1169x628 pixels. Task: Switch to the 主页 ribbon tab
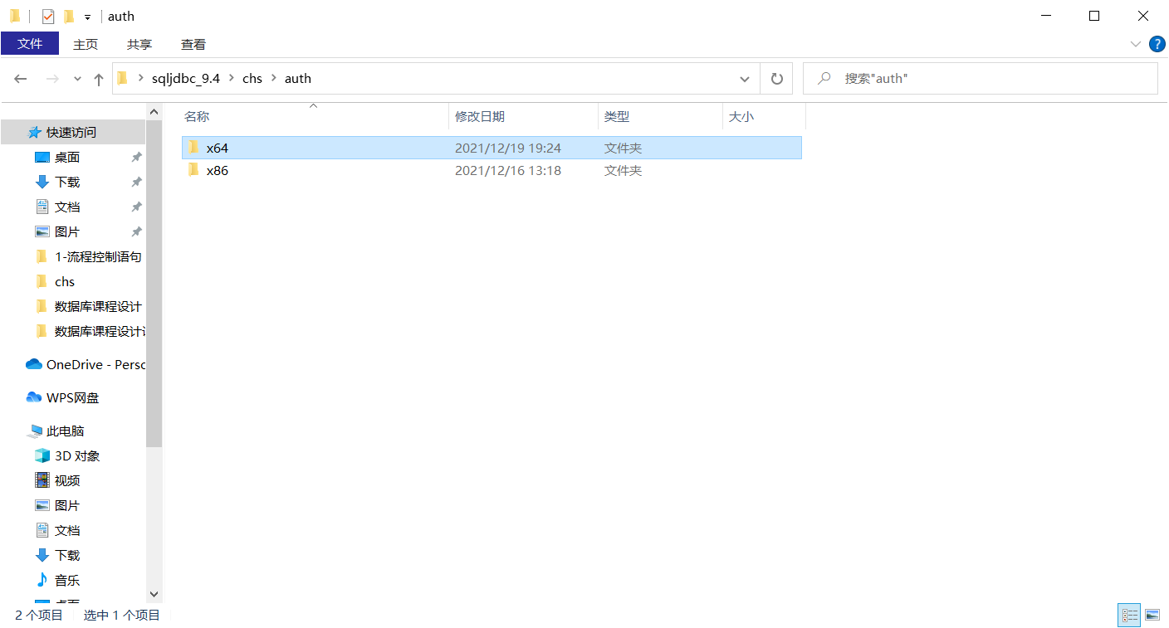(86, 44)
